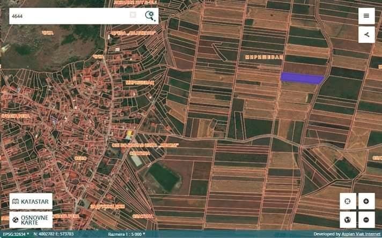This screenshot has width=382, height=238.
Task: Click the N/E coordinates readout
Action: click(x=54, y=234)
